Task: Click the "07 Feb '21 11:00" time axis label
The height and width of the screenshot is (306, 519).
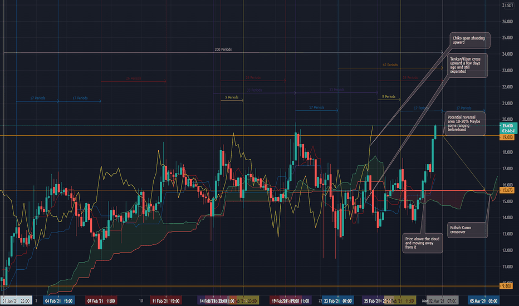Action: [x=101, y=300]
